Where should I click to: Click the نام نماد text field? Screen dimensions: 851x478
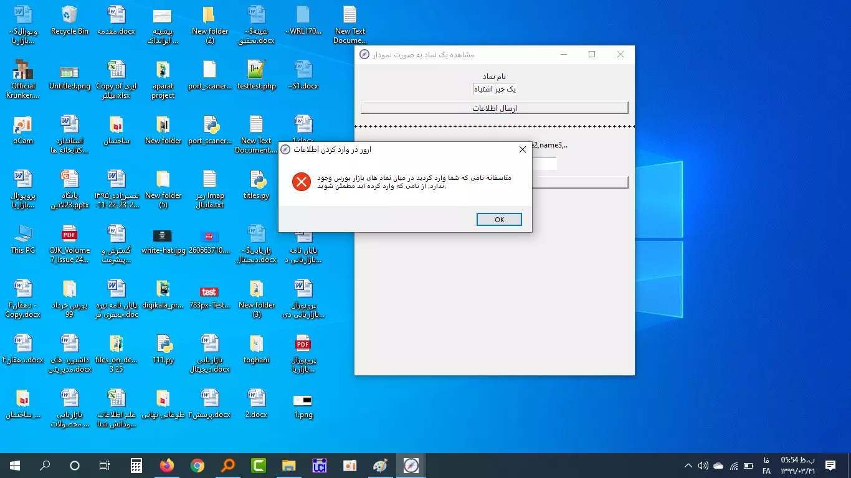click(x=494, y=89)
